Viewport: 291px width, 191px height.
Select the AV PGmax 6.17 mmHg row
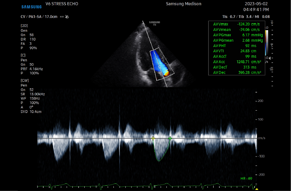(x=238, y=35)
